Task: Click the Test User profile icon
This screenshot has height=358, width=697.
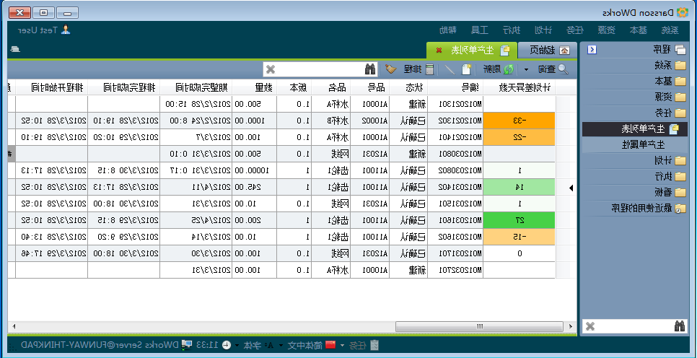Action: 66,30
